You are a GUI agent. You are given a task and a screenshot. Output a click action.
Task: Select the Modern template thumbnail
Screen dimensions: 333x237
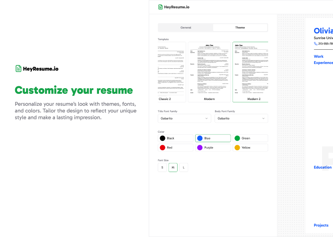pyautogui.click(x=209, y=72)
